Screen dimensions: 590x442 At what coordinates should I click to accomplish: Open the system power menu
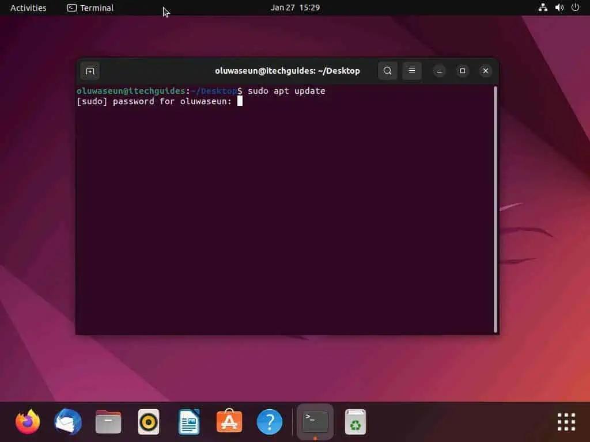click(574, 7)
